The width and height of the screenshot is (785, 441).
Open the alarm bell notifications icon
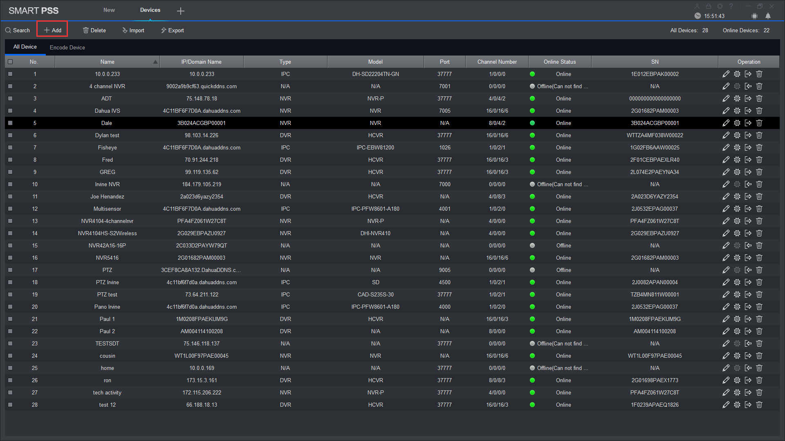point(768,16)
